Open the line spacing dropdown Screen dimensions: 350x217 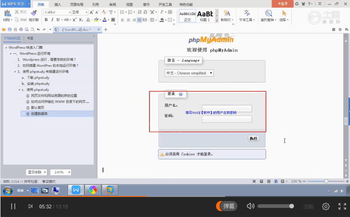(x=156, y=20)
